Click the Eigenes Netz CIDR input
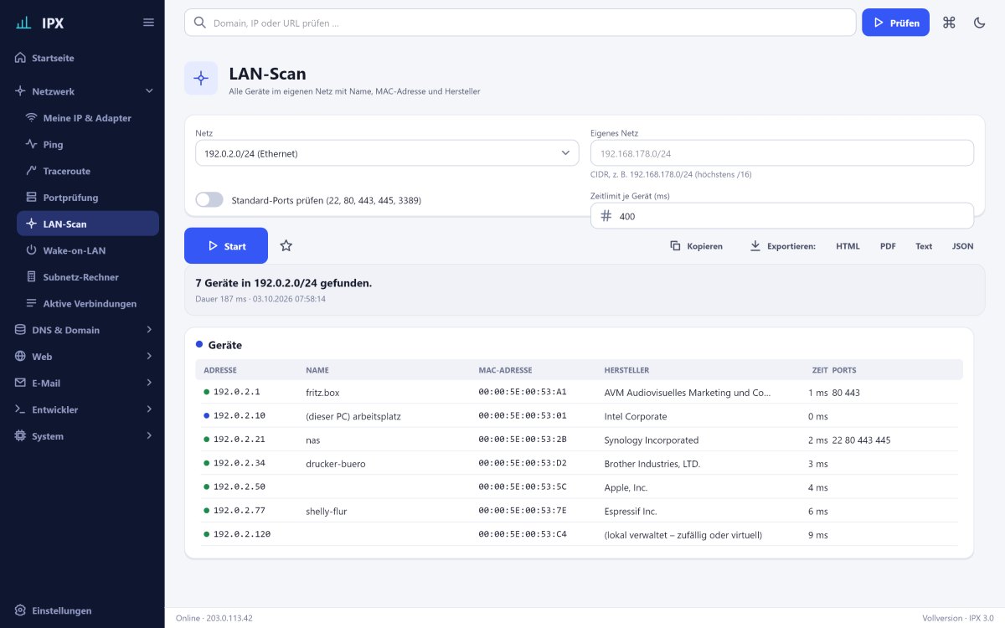 coord(782,153)
